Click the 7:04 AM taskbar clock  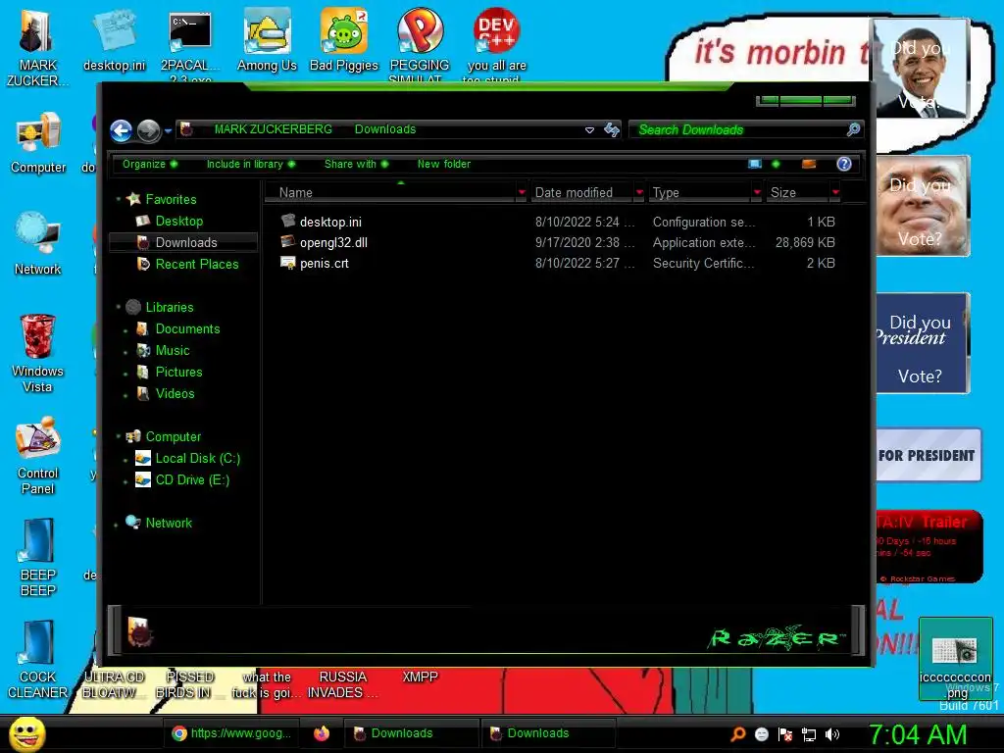(918, 734)
